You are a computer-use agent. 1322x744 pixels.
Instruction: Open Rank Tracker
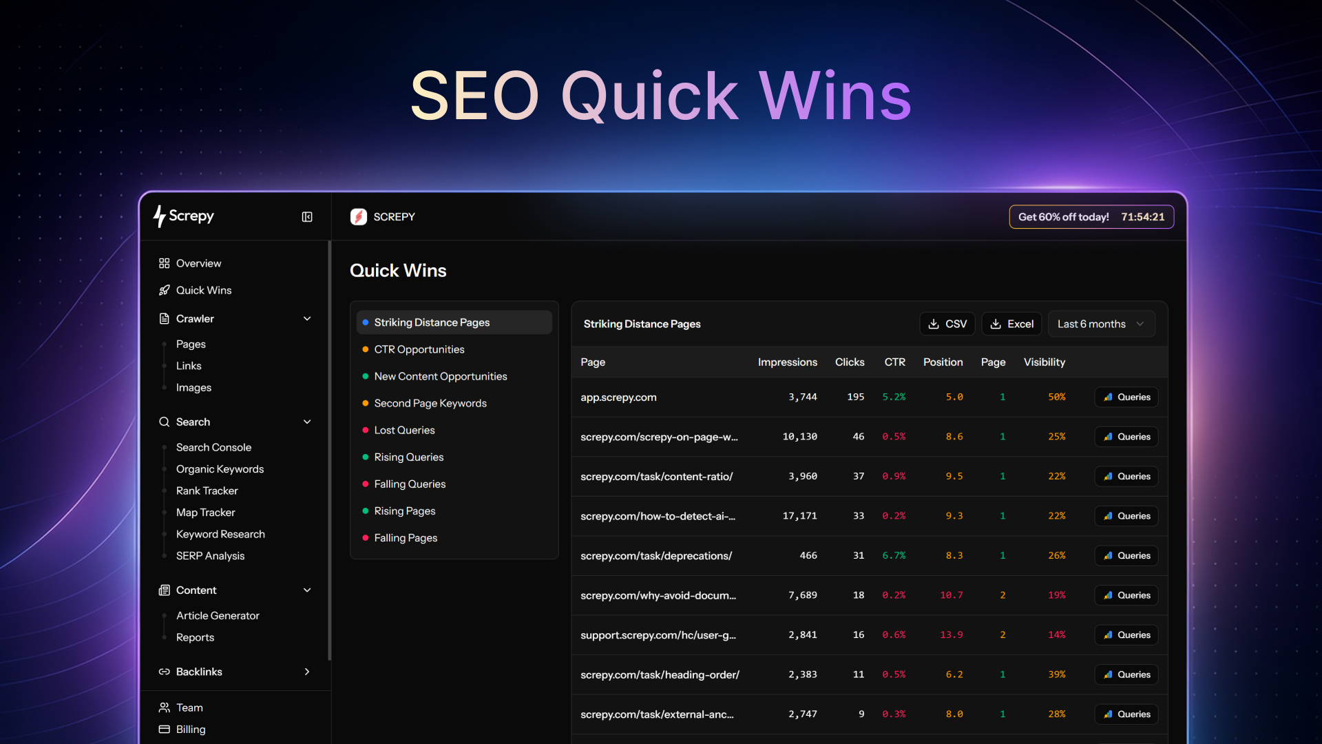point(207,490)
